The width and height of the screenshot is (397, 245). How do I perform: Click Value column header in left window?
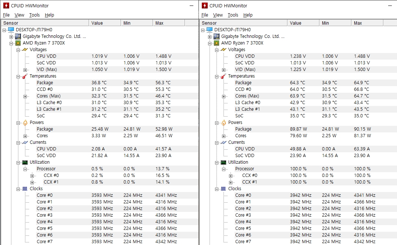(x=105, y=23)
